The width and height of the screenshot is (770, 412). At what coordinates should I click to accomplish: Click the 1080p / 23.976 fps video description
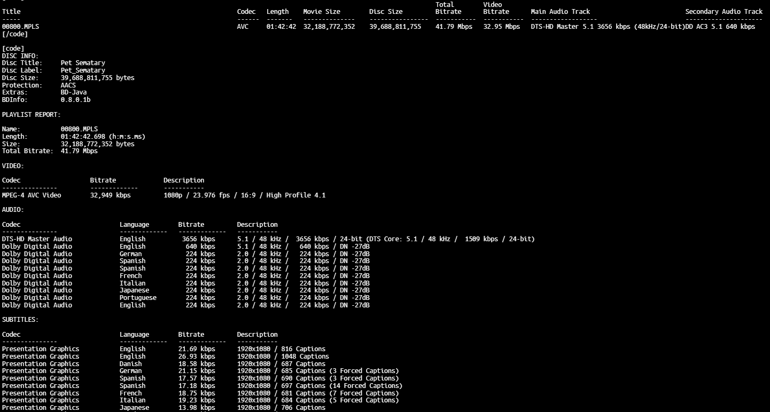(x=244, y=195)
